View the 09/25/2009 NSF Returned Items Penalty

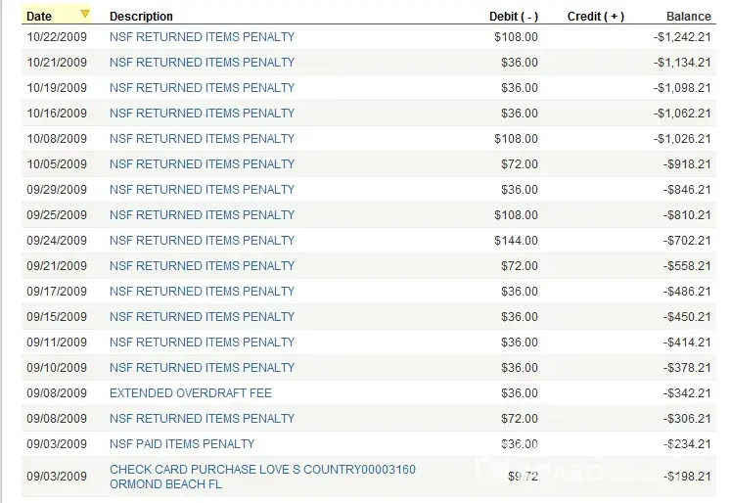[202, 215]
